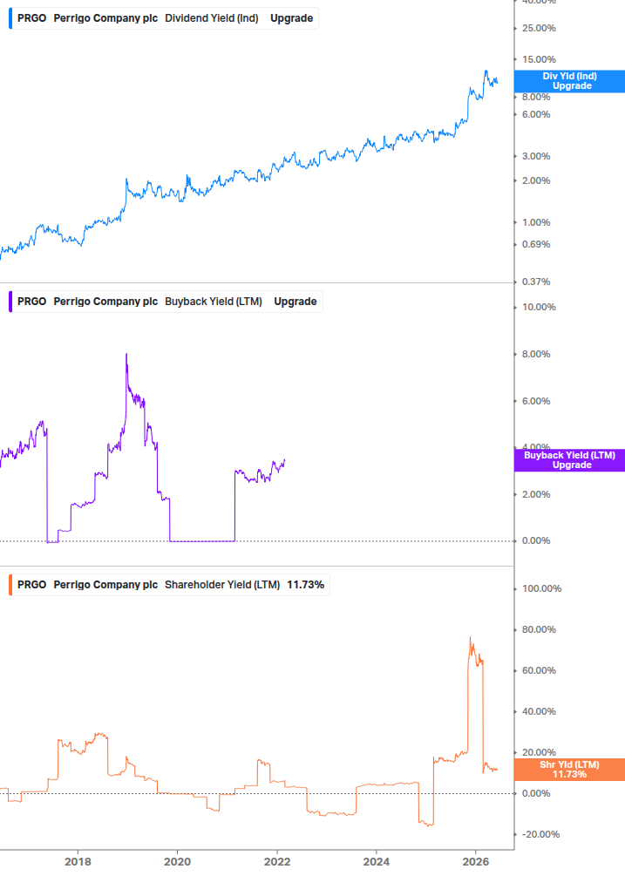Click 'Perrigo Company plc' in Buyback Yield legend
625x876 pixels.
click(x=105, y=302)
